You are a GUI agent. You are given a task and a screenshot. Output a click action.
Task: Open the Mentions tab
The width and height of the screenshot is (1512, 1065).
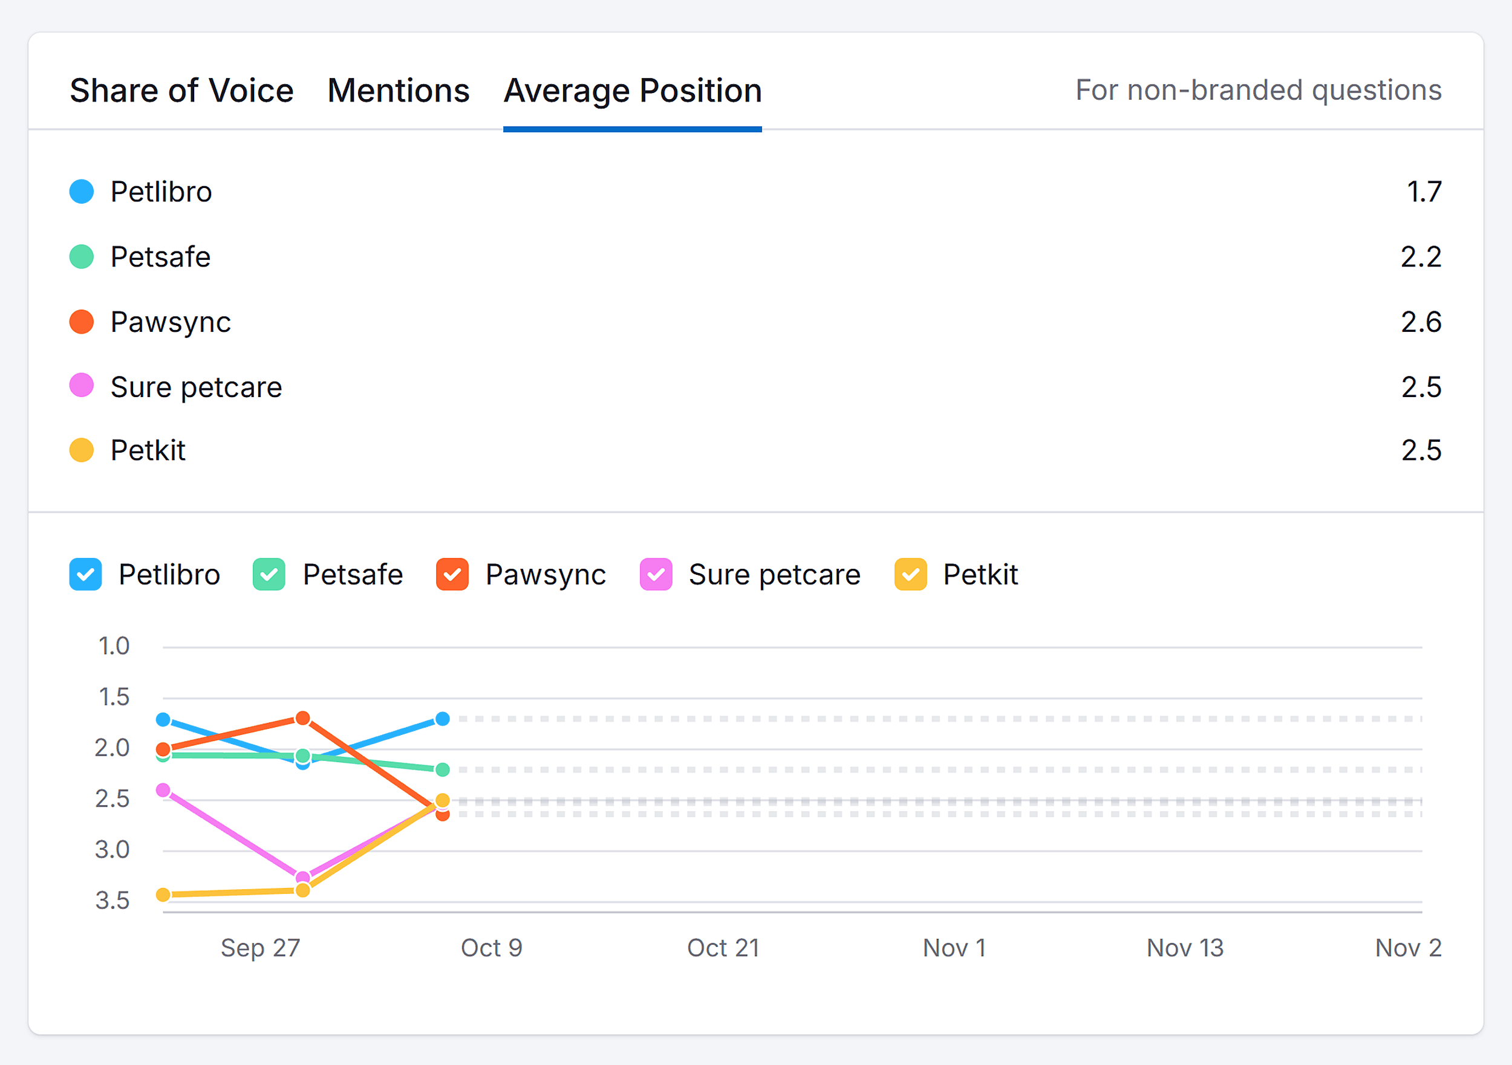[x=398, y=90]
